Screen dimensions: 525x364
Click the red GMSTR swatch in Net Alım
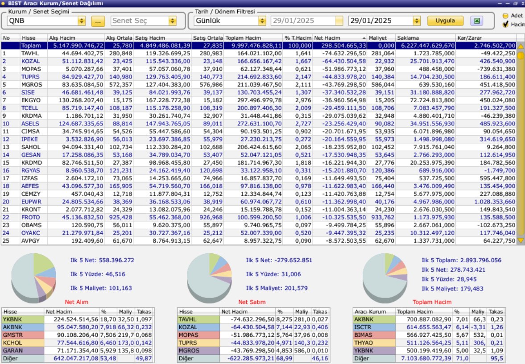click(23, 335)
